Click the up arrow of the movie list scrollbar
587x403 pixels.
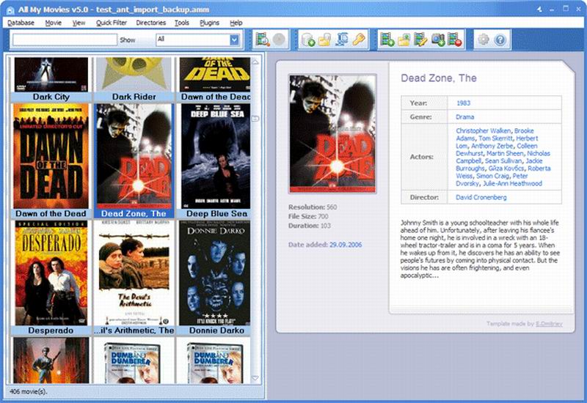[255, 62]
